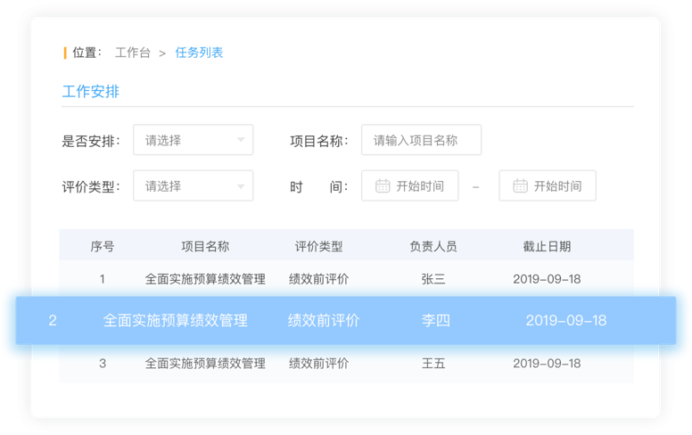The height and width of the screenshot is (435, 692).
Task: Click the 请输入项目名称 input field
Action: pyautogui.click(x=421, y=140)
